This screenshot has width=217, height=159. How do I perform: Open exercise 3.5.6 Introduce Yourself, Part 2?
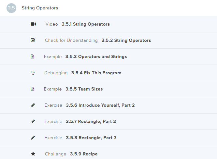[x=100, y=105]
